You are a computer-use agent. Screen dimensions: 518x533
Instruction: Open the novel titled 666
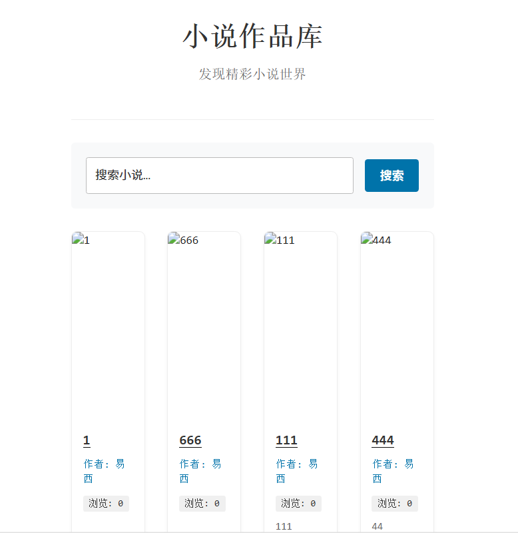click(x=190, y=440)
